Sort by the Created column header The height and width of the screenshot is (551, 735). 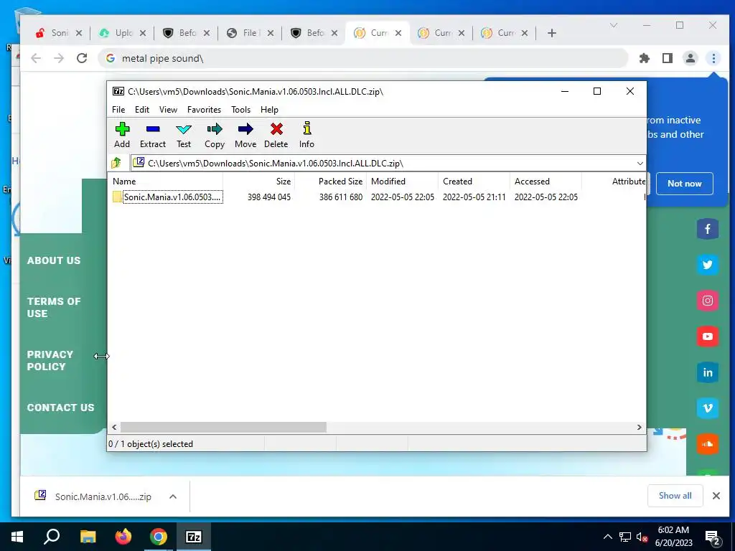pyautogui.click(x=474, y=182)
